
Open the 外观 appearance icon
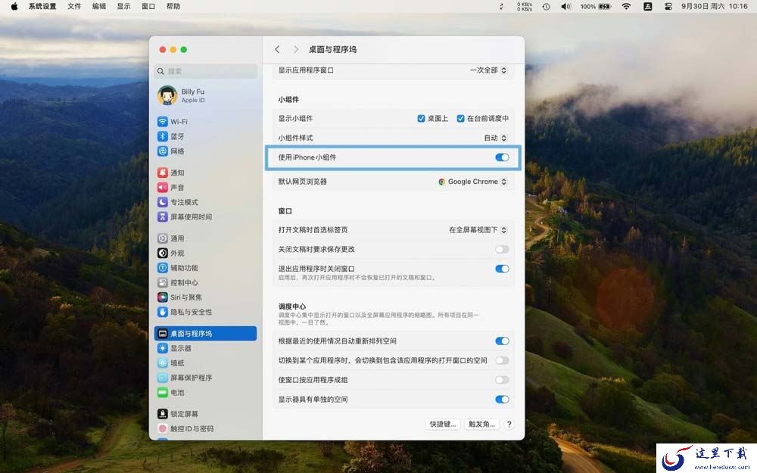point(163,253)
